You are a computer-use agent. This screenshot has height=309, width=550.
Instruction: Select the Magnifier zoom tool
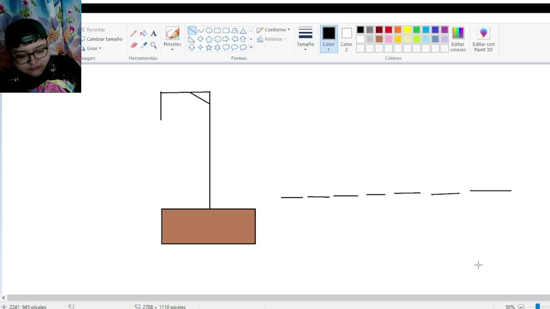click(153, 45)
